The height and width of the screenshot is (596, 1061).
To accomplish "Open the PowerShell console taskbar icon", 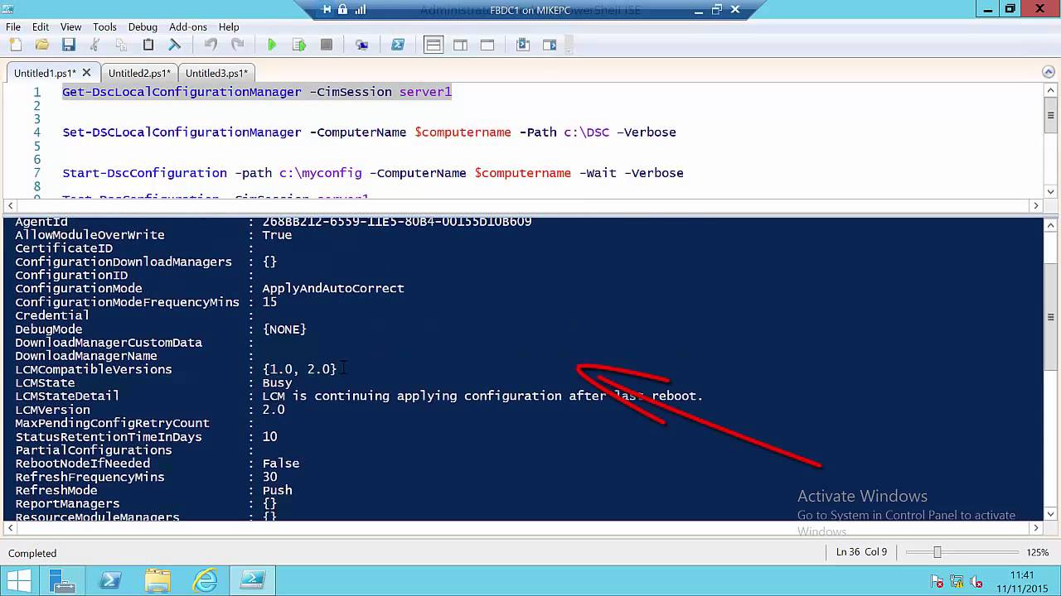I will (110, 580).
